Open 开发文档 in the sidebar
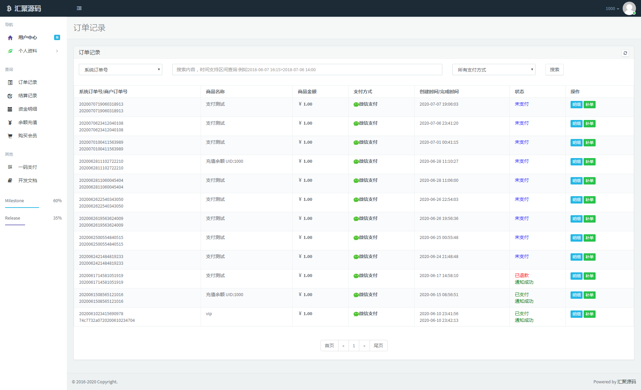This screenshot has width=641, height=390. coord(27,180)
